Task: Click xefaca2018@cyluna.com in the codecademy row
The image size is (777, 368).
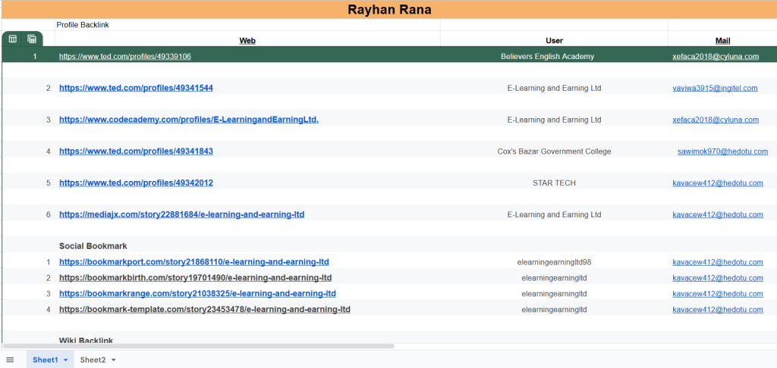Action: (x=716, y=120)
